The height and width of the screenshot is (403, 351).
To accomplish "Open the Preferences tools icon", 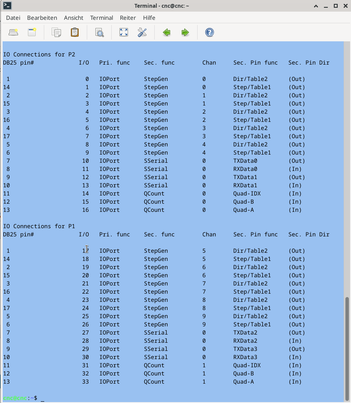I will click(142, 32).
